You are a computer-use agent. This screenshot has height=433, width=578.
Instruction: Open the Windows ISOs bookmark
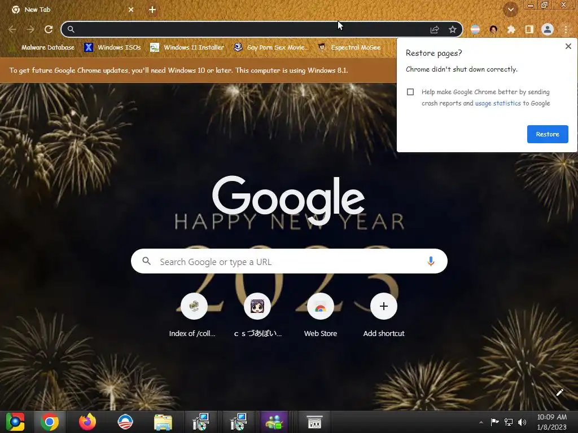pyautogui.click(x=112, y=47)
